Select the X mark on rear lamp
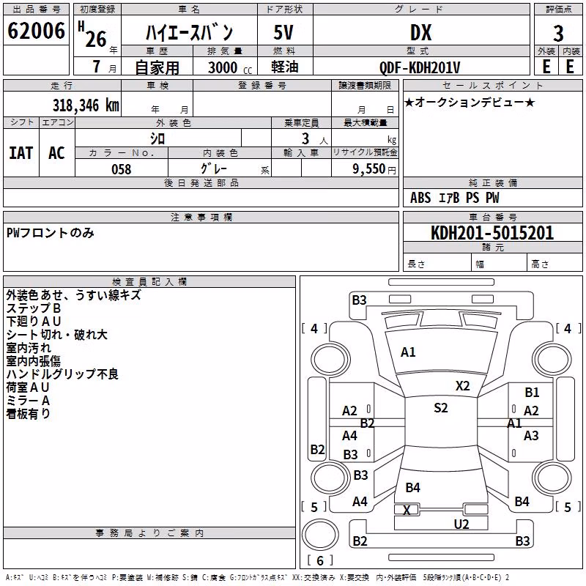Screen dimensions: 586x586 pos(407,510)
